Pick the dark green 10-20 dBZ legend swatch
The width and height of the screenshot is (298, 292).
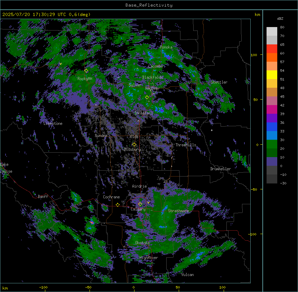click(x=272, y=153)
